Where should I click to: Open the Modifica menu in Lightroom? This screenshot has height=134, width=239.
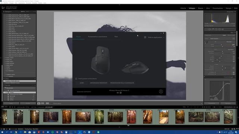pos(6,3)
